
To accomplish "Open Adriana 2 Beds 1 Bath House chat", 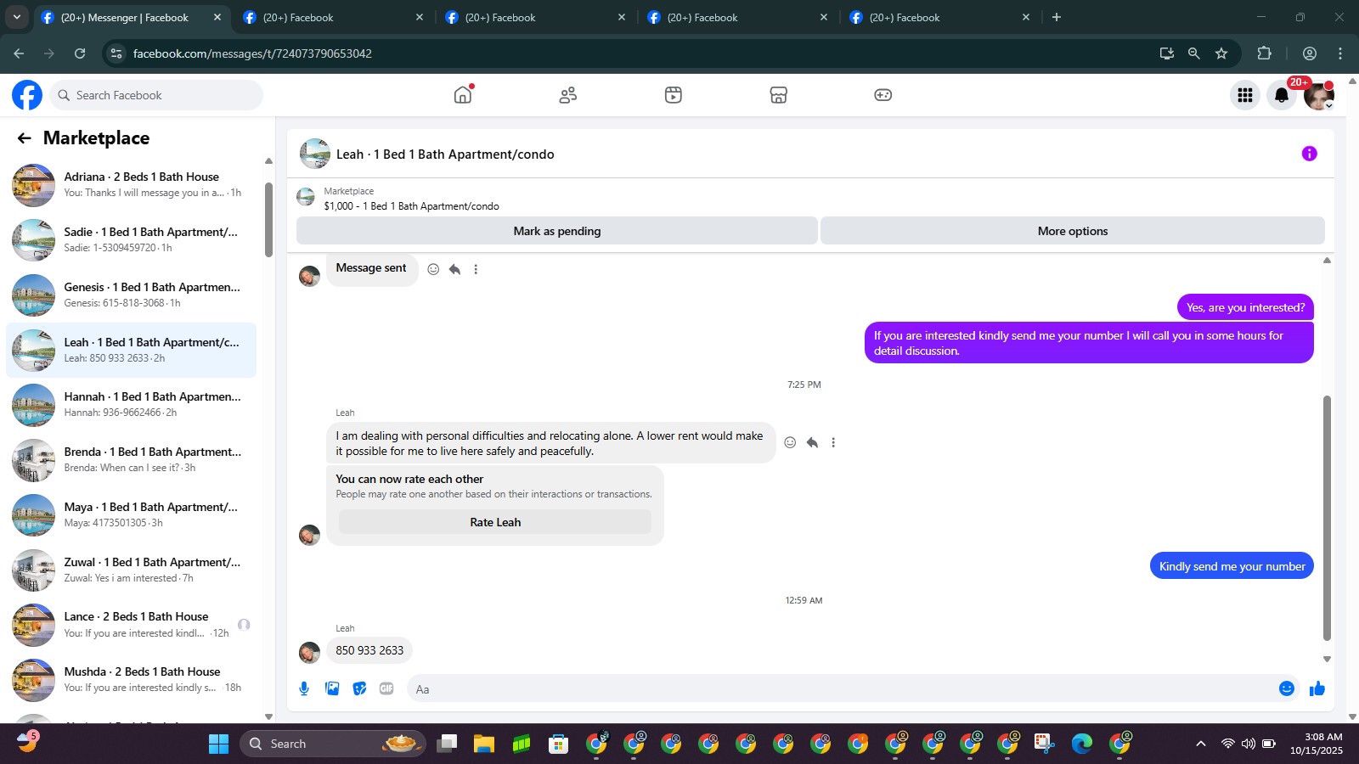I will click(x=132, y=184).
